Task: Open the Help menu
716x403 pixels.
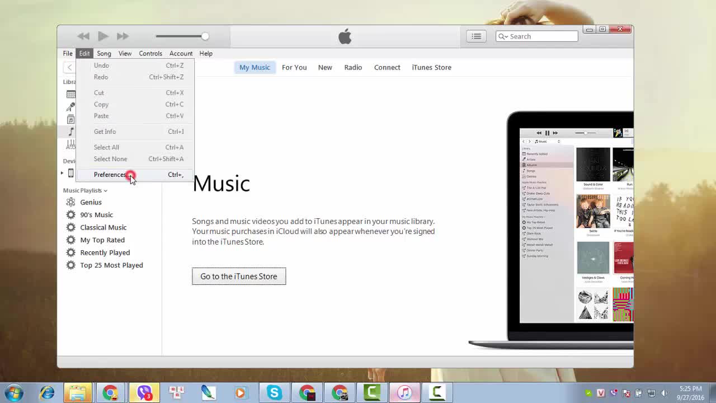Action: (206, 54)
